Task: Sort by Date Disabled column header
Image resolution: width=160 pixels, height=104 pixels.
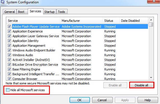Action: [x=134, y=21]
